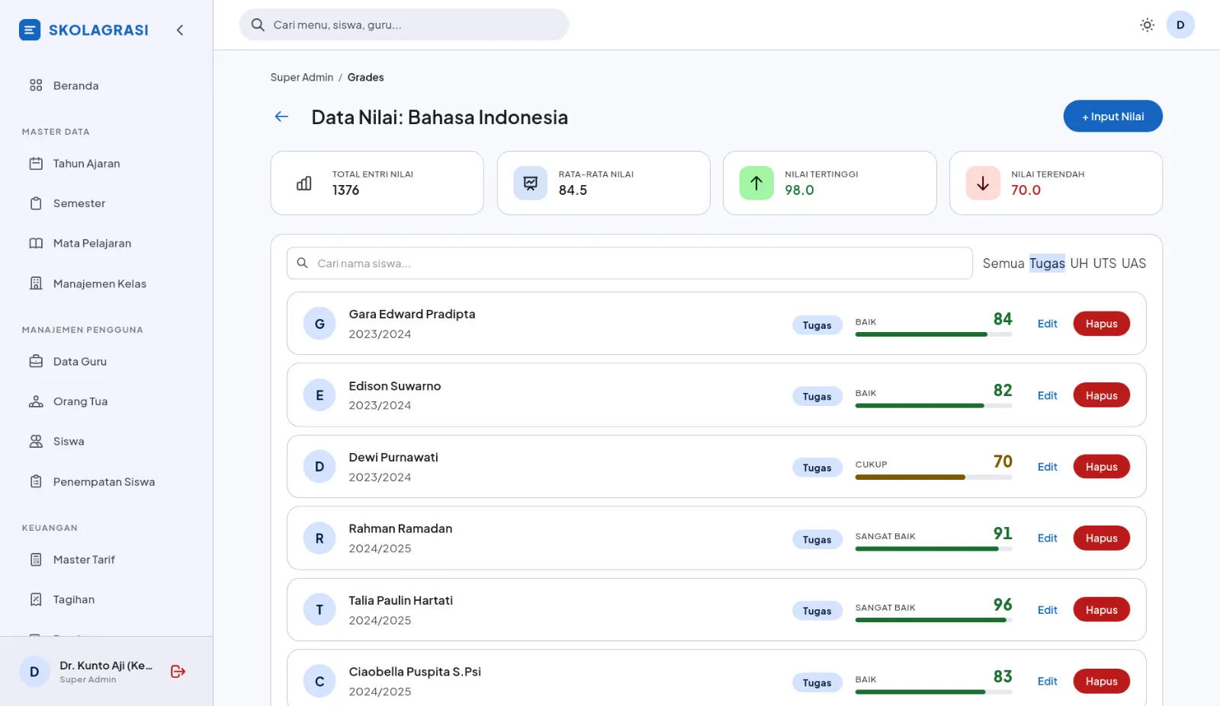Edit Dewi Purnawati's grade
Screen dimensions: 1220x706
1047,467
